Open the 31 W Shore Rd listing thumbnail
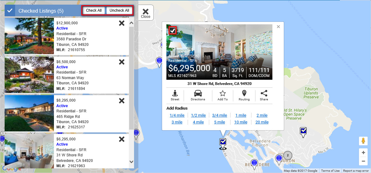The width and height of the screenshot is (371, 173). point(29,151)
